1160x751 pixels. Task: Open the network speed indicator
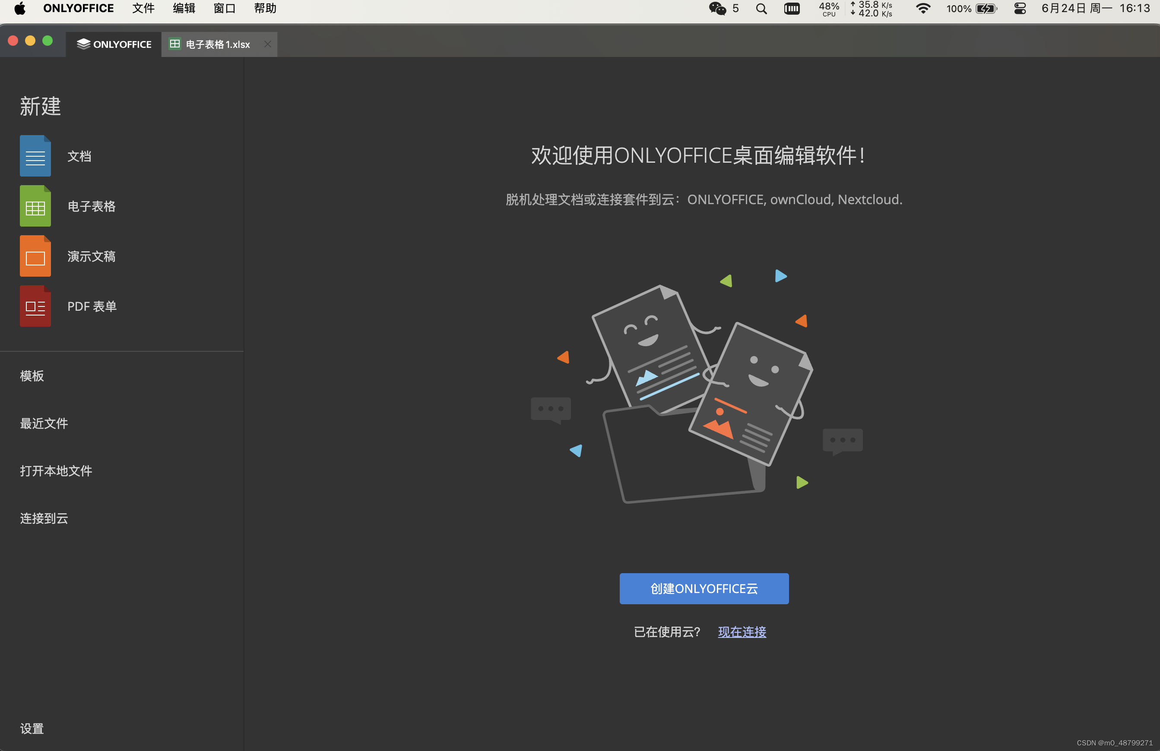872,8
